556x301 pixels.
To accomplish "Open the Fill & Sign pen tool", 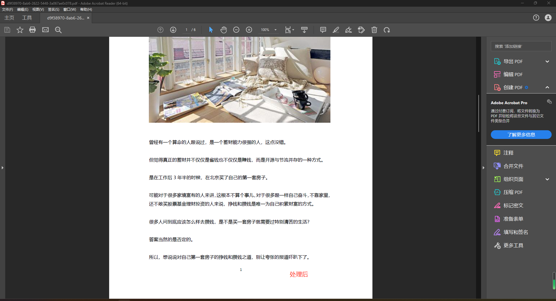I will point(348,30).
